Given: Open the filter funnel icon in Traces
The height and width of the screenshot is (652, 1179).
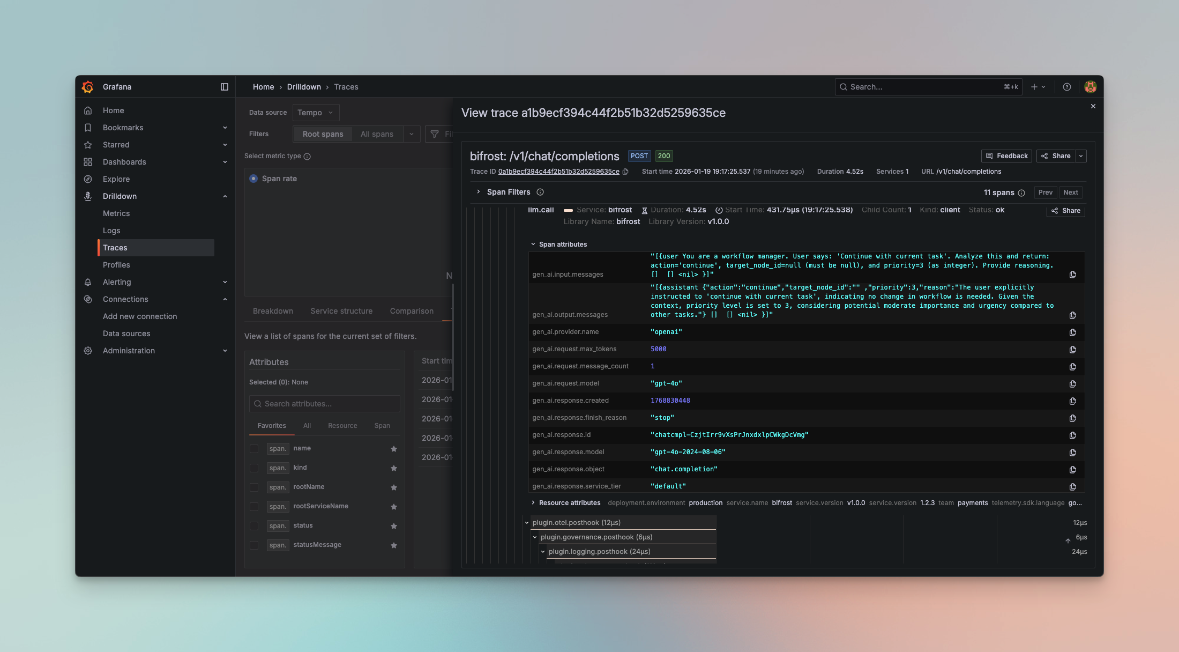Looking at the screenshot, I should click(435, 134).
